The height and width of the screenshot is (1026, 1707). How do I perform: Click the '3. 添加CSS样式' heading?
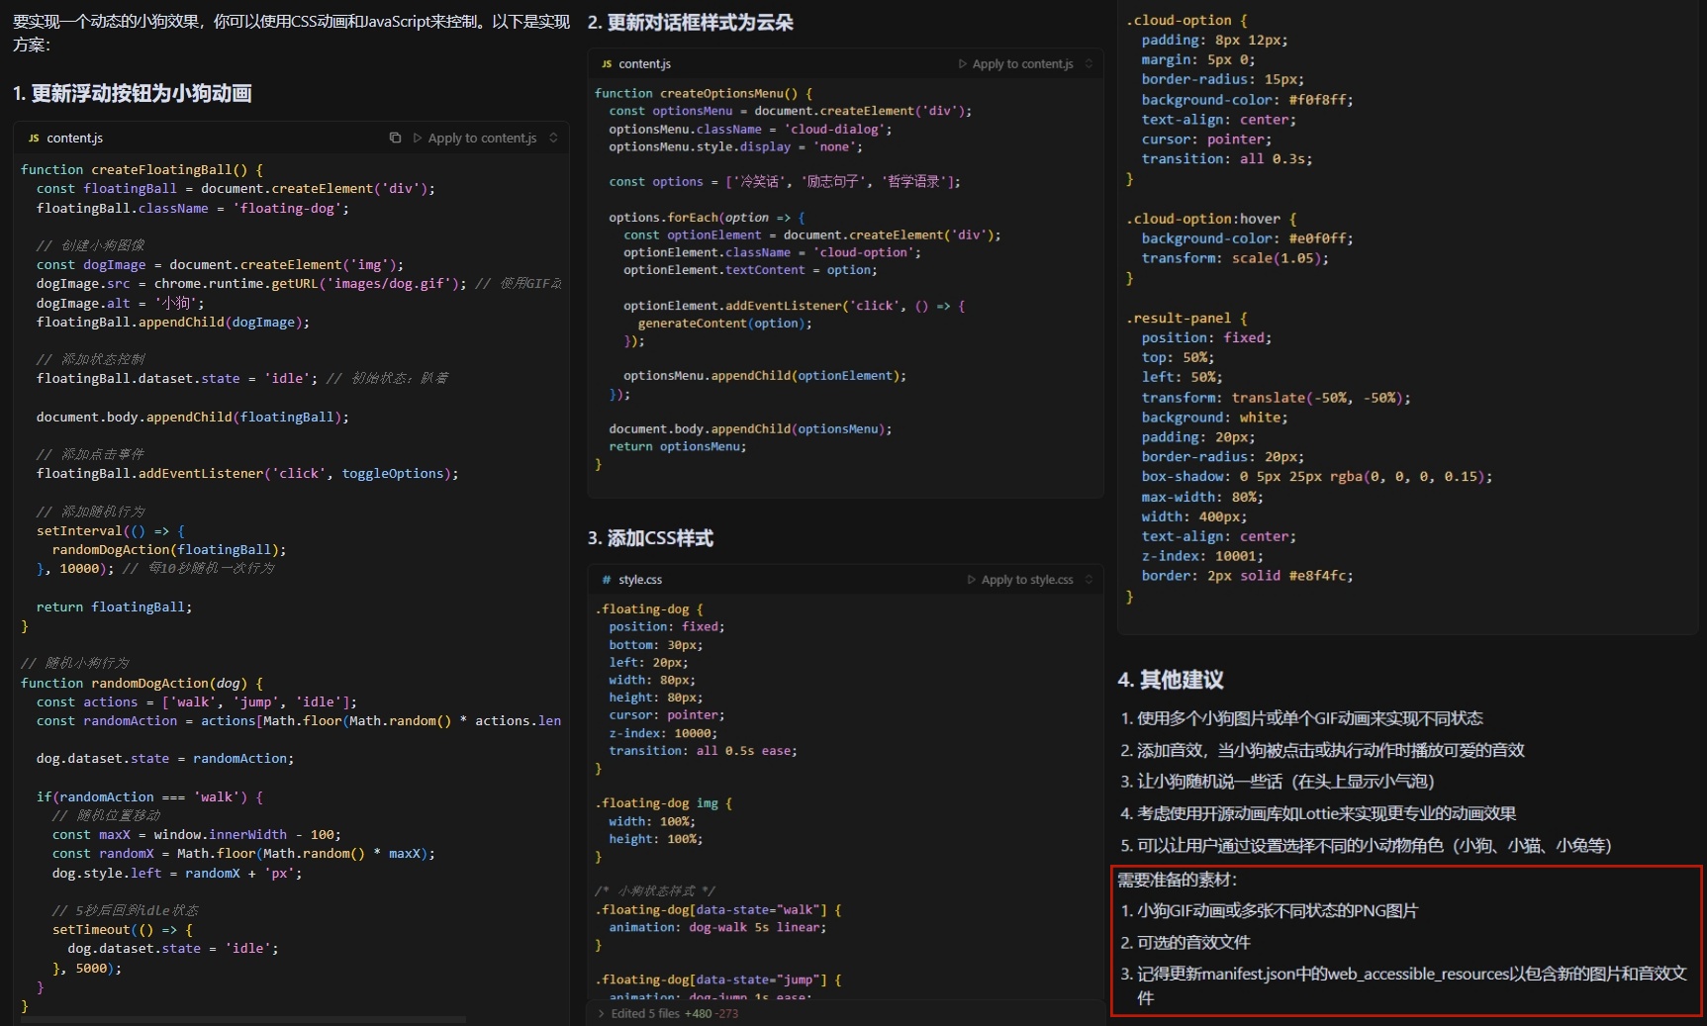point(650,538)
